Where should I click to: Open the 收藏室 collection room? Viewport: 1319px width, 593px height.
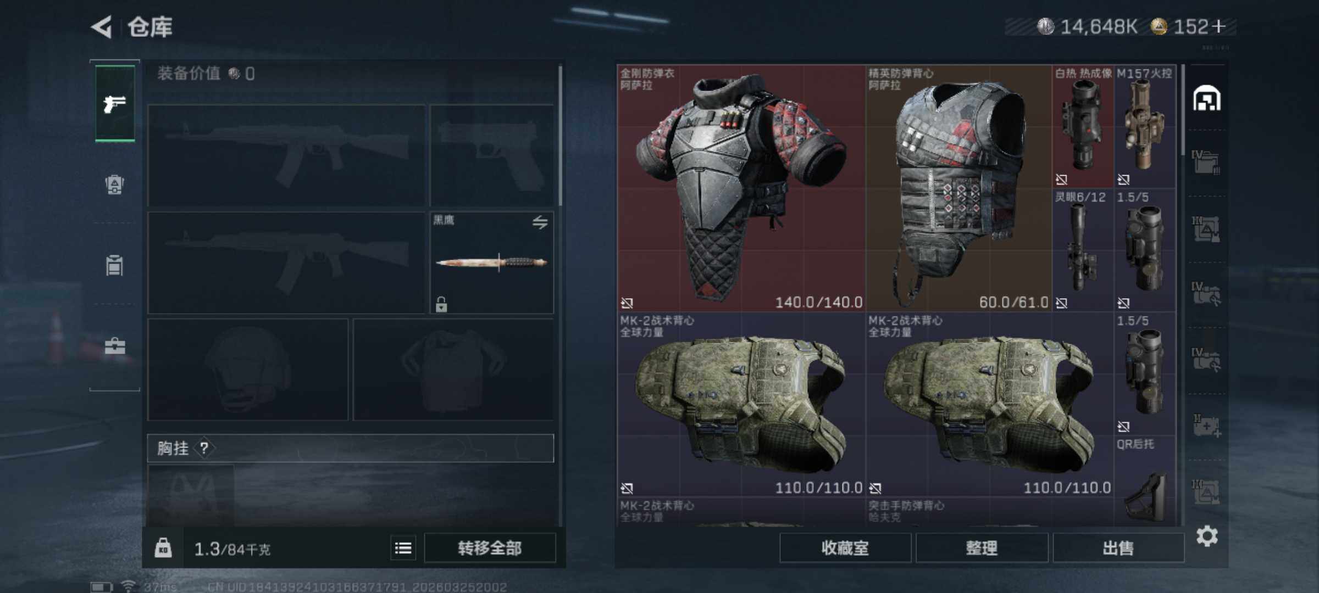(845, 548)
